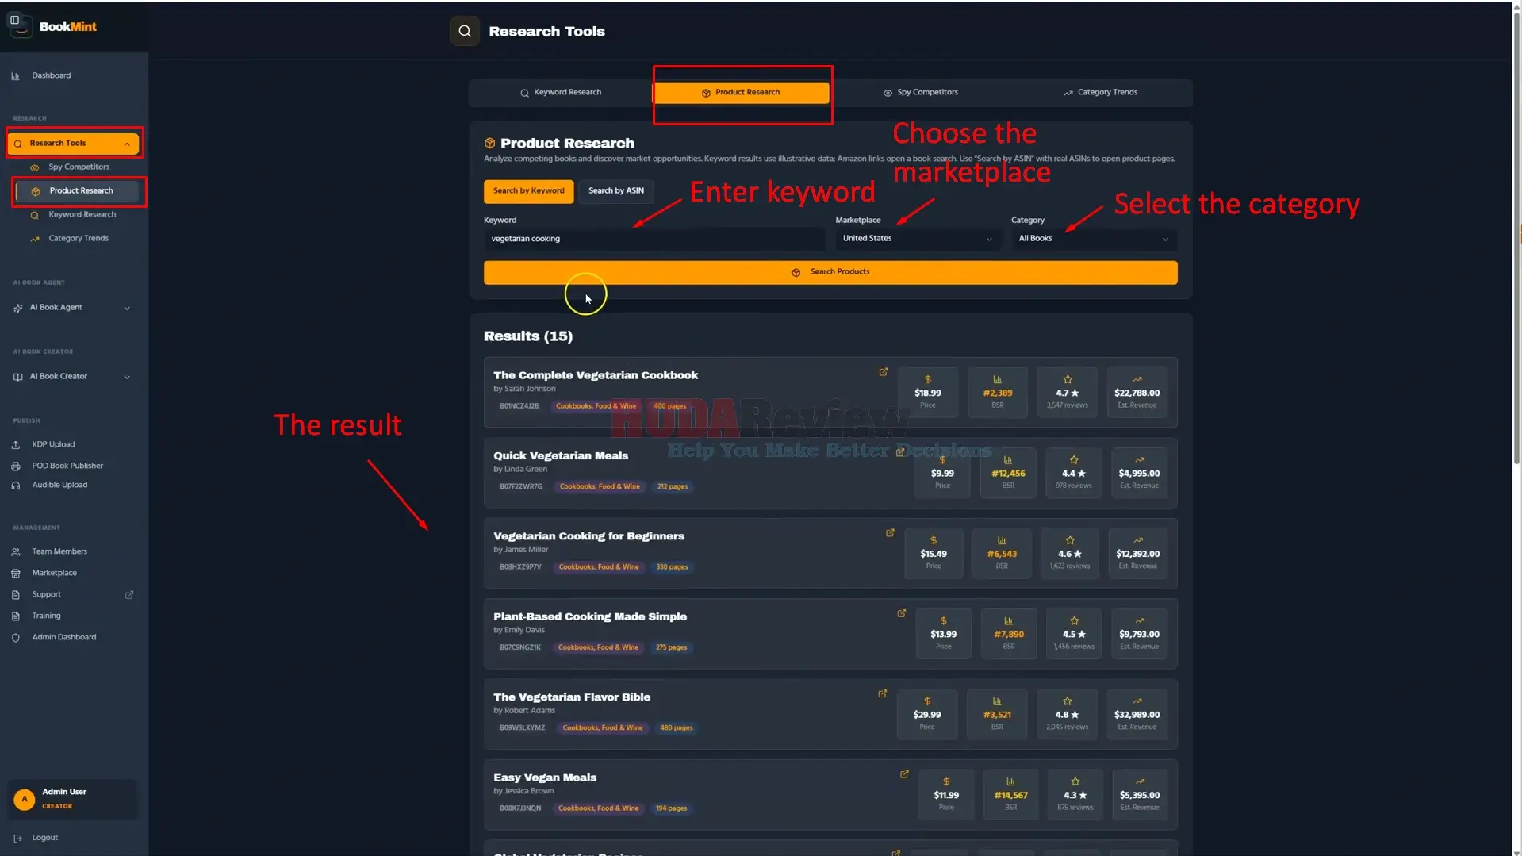The height and width of the screenshot is (856, 1522).
Task: Select Search by ASIN mode
Action: coord(616,190)
